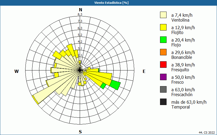Click the gray Frescachón legend swatch
The width and height of the screenshot is (217, 135).
(163, 89)
